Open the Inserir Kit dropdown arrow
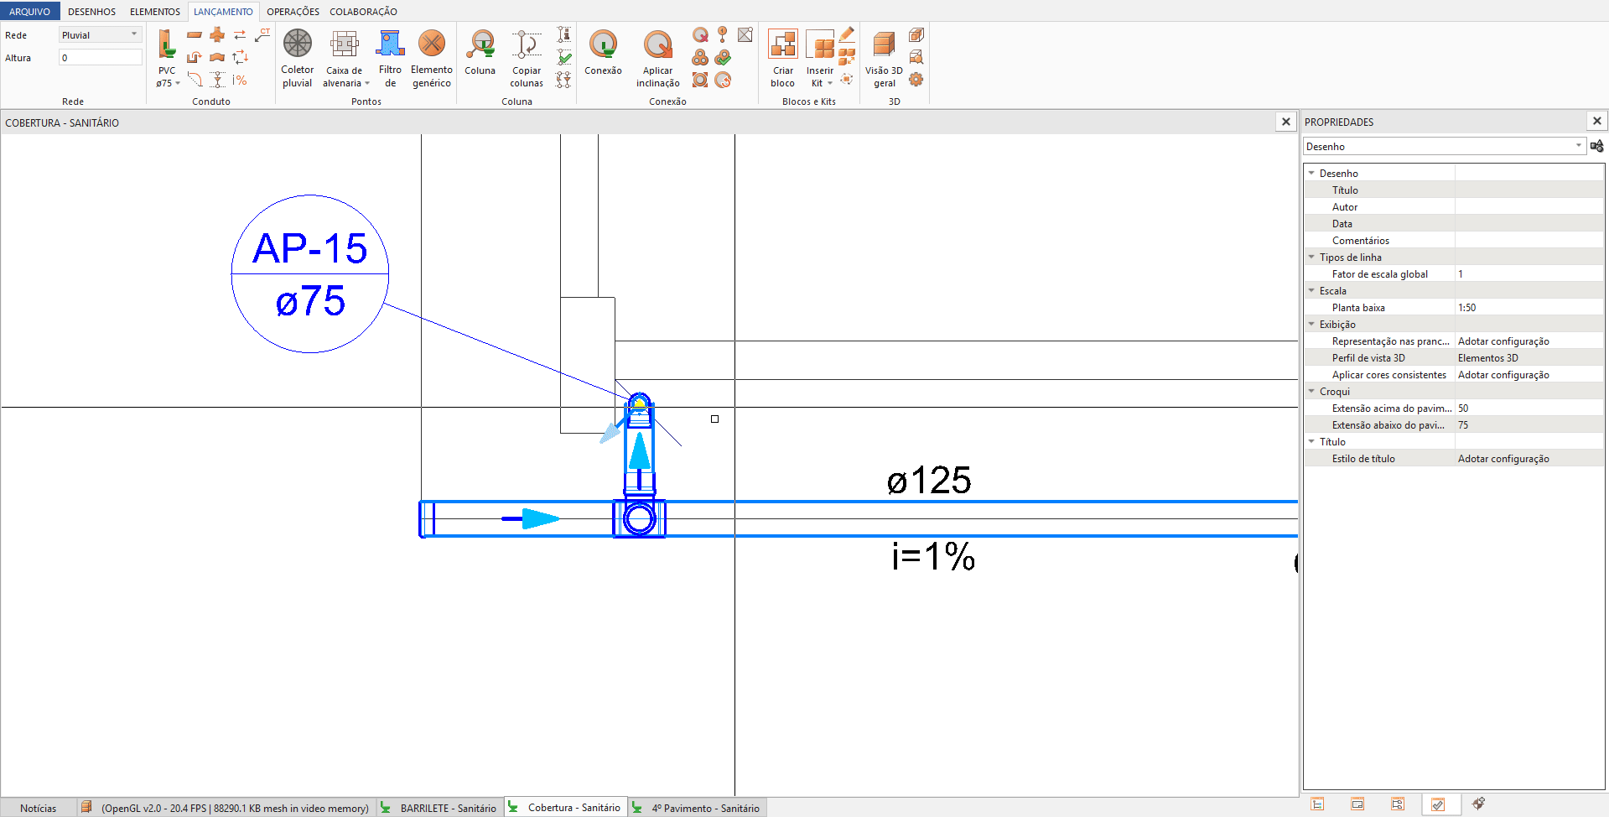This screenshot has width=1609, height=817. point(830,83)
